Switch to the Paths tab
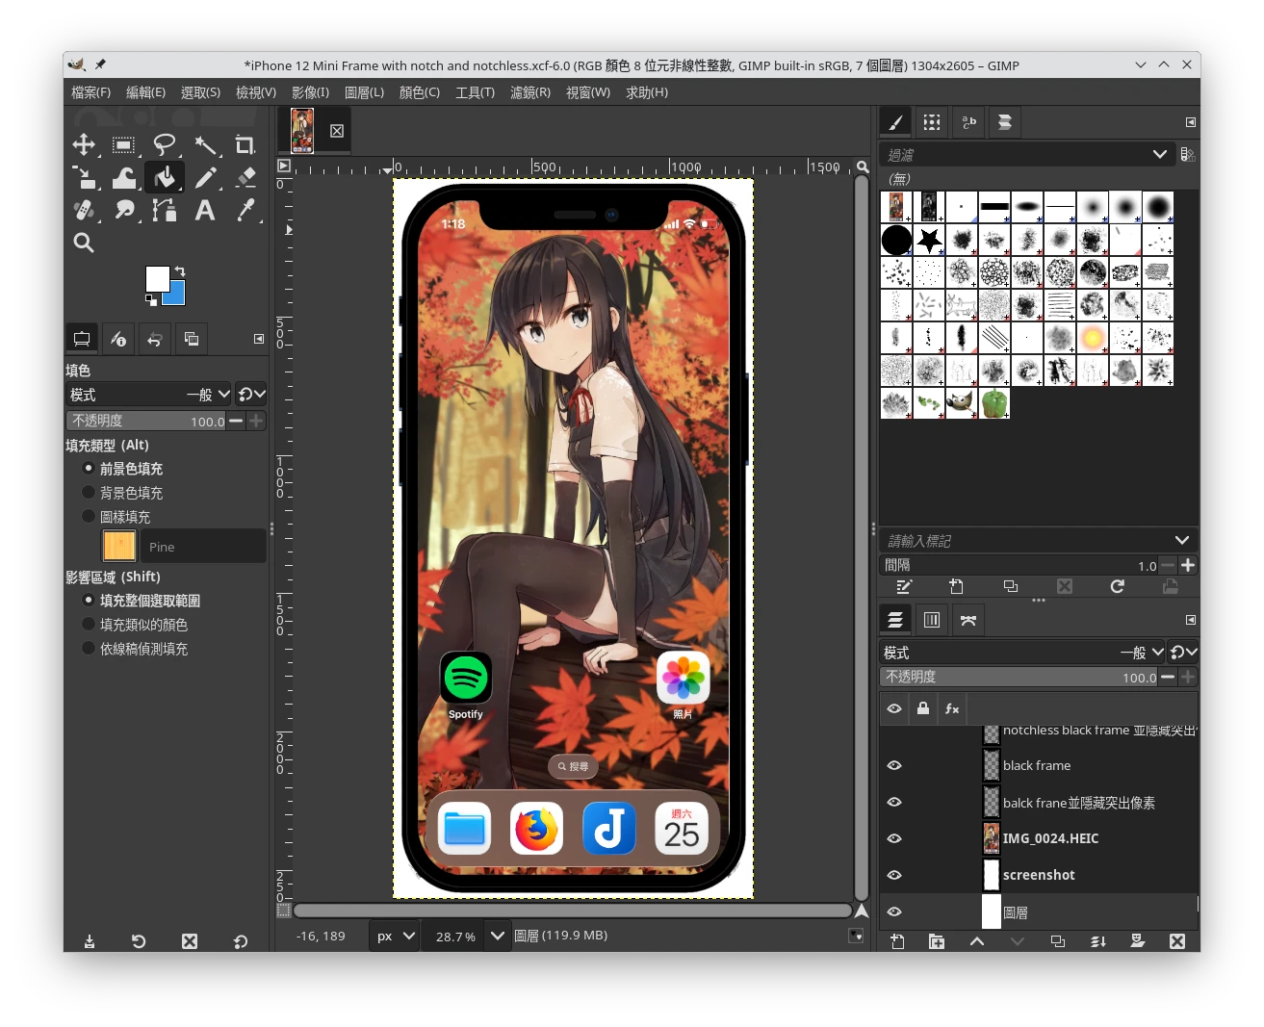The width and height of the screenshot is (1264, 1027). pyautogui.click(x=968, y=620)
